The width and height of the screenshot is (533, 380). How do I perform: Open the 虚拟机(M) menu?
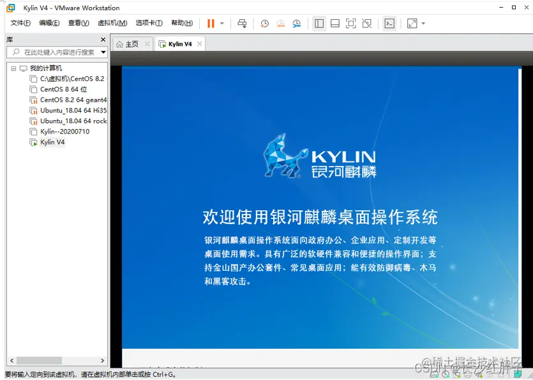coord(112,23)
